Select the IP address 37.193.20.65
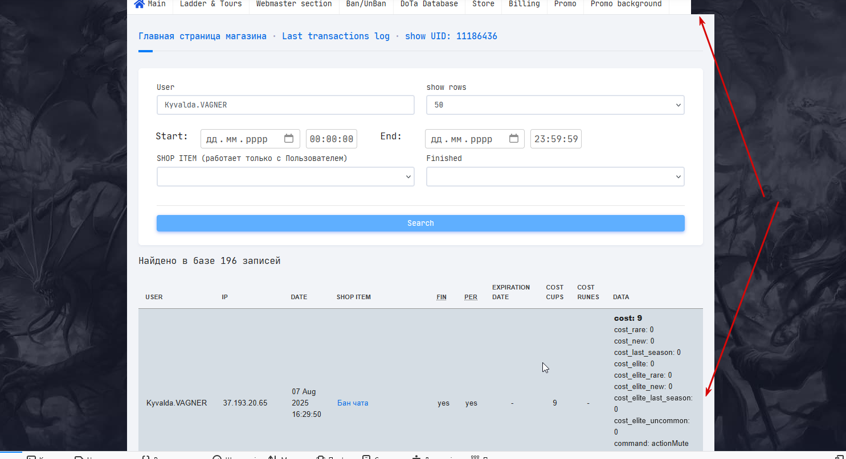This screenshot has width=846, height=459. pos(245,403)
